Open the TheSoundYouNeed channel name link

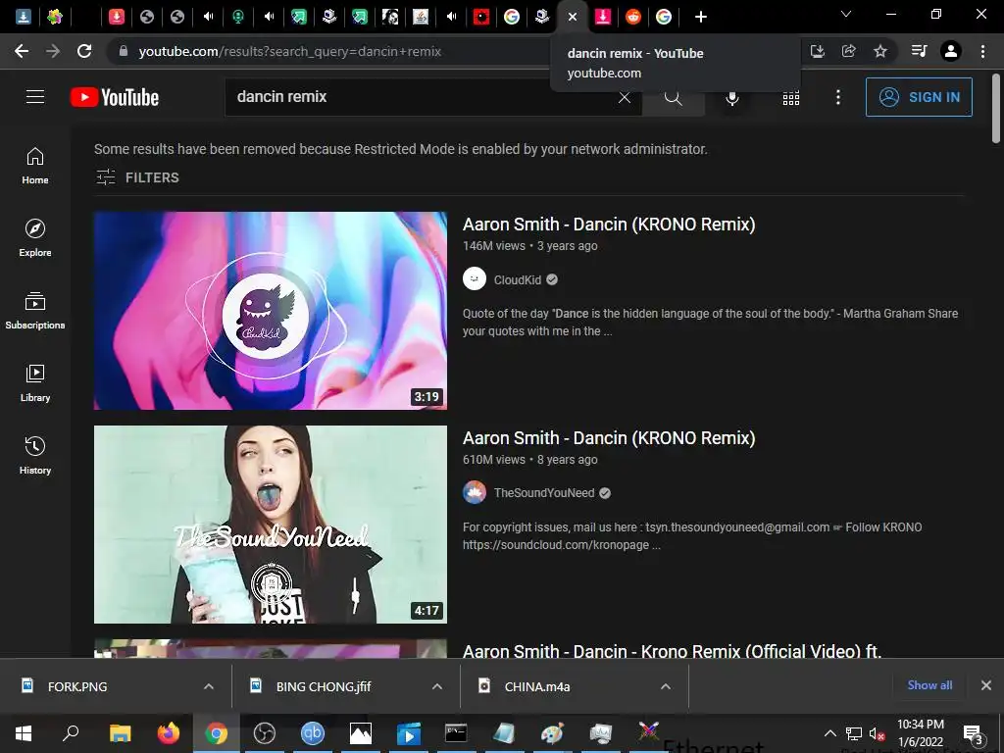(544, 493)
